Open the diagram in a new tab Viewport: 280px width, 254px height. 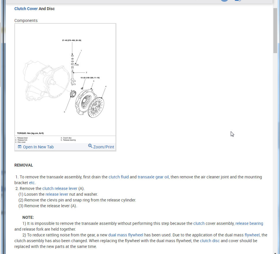click(38, 147)
